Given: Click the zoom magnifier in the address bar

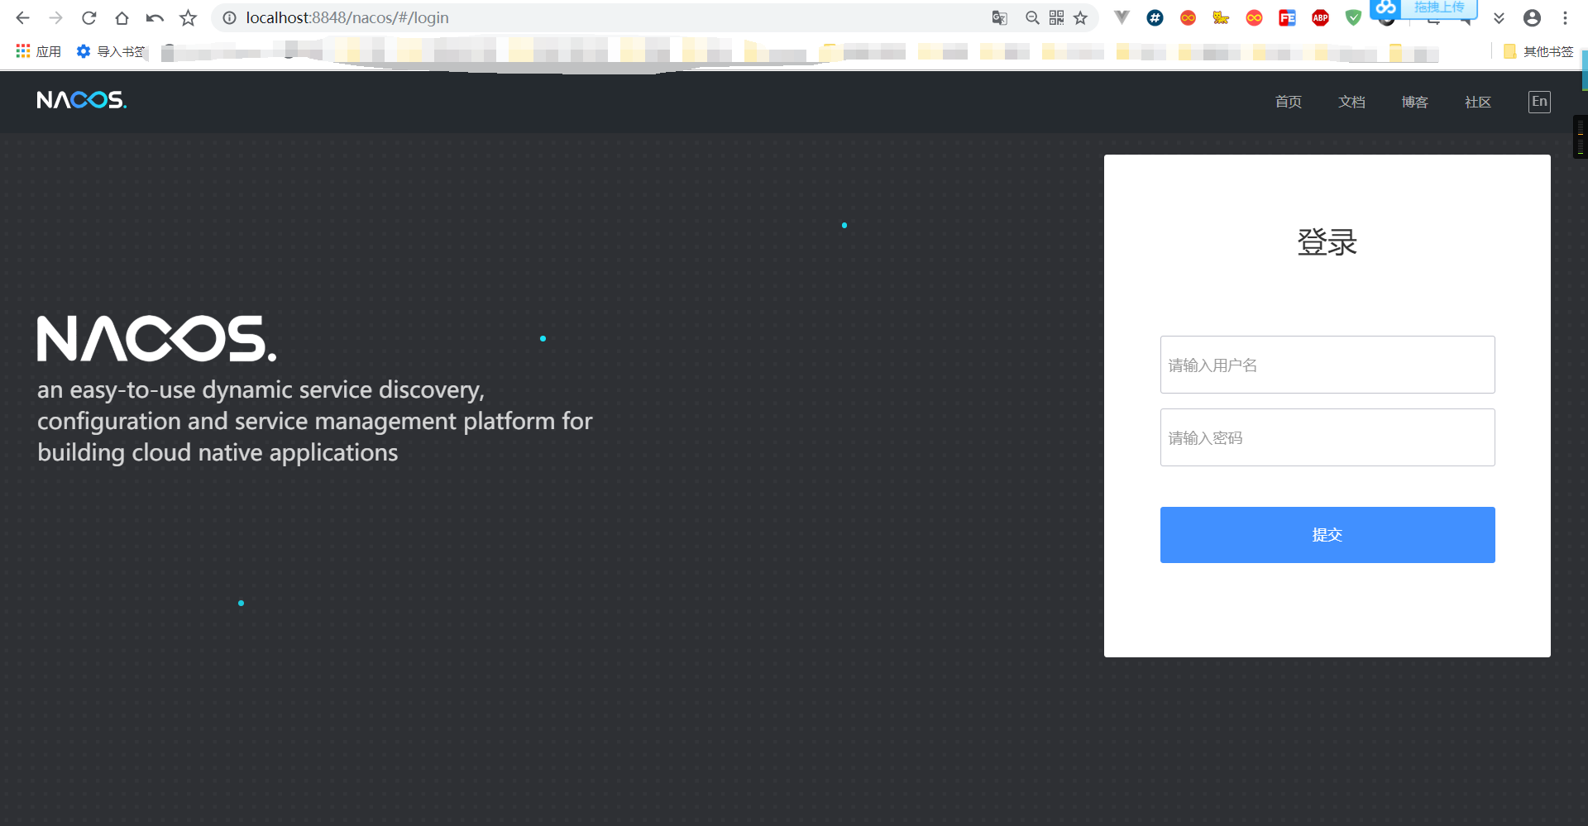Looking at the screenshot, I should [x=1032, y=17].
